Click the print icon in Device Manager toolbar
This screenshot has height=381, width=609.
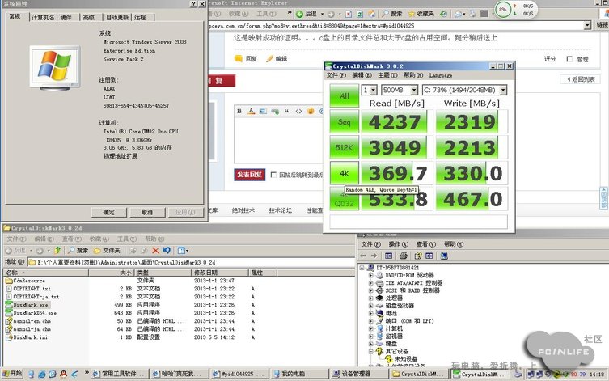404,256
